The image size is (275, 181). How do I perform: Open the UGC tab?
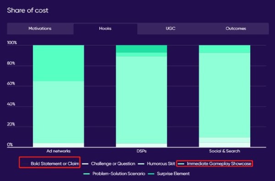(x=170, y=28)
